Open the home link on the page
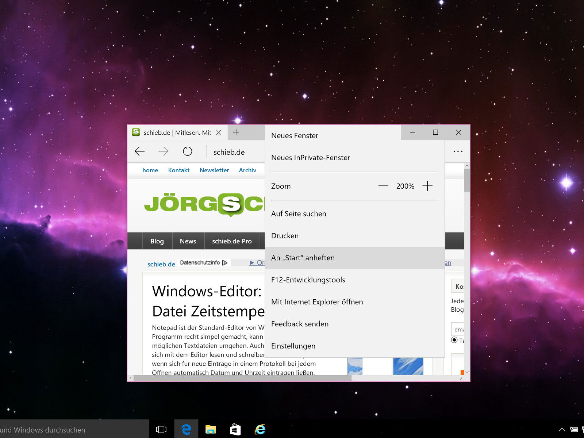This screenshot has height=438, width=584. pos(150,170)
